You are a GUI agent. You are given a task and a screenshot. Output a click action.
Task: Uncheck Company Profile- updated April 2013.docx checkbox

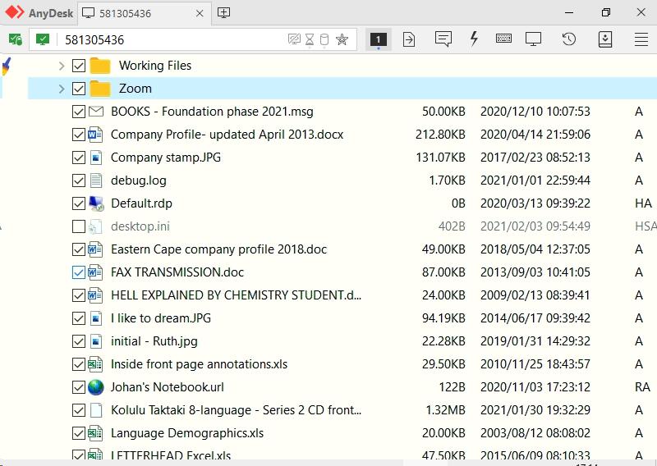[x=79, y=135]
